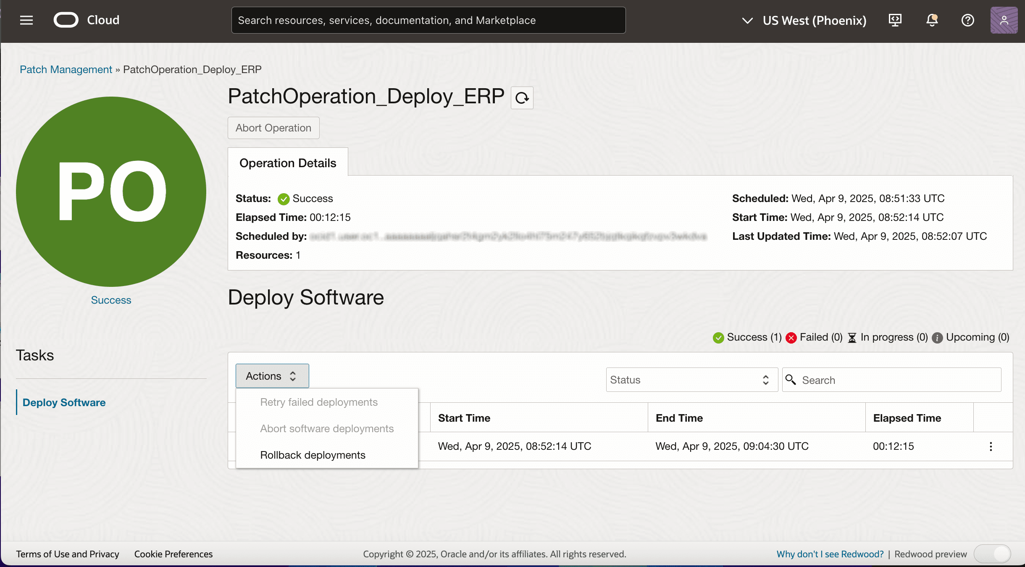Filter deployments by Failed (0)
The image size is (1025, 567).
point(814,337)
